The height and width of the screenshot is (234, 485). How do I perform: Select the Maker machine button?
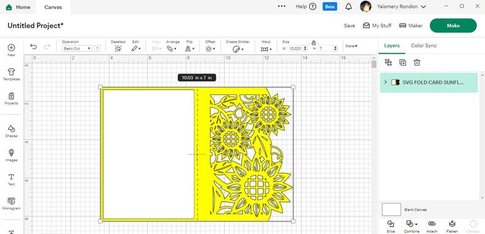[410, 26]
